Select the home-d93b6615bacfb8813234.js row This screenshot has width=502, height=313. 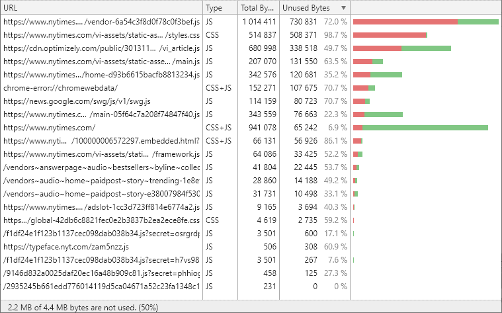click(101, 75)
